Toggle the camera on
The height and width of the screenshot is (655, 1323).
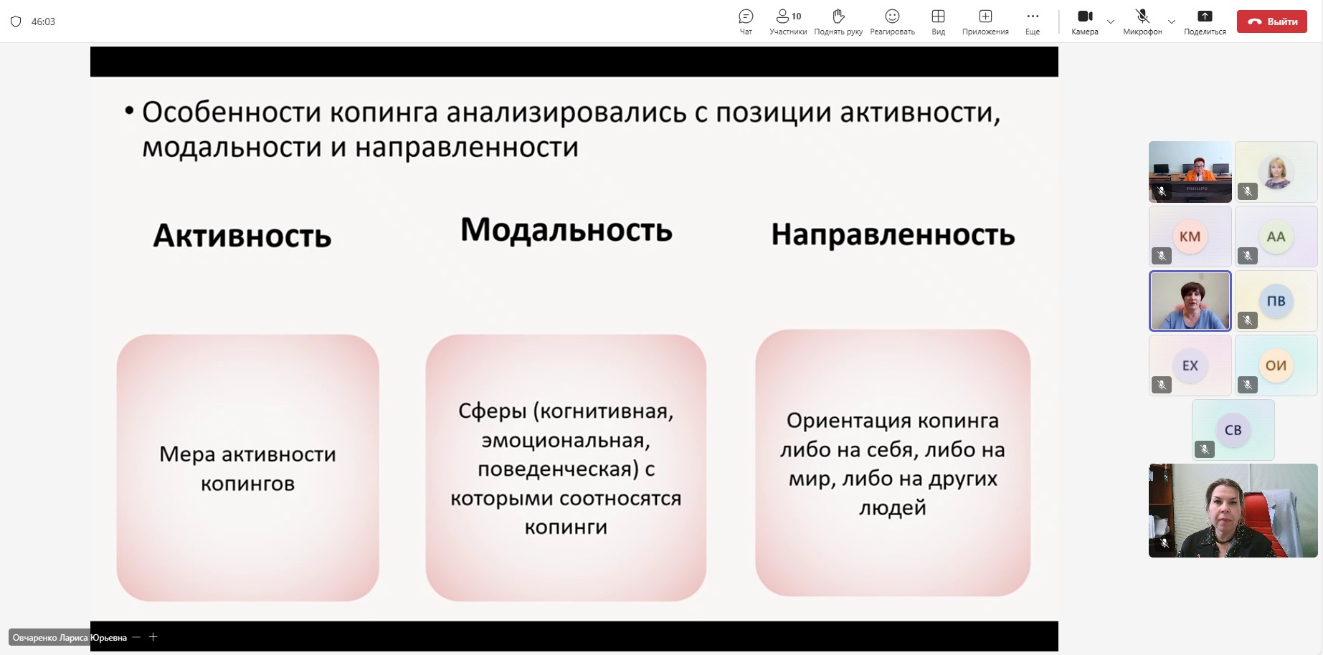coord(1085,21)
